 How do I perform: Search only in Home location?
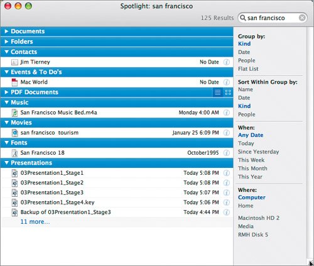246,206
